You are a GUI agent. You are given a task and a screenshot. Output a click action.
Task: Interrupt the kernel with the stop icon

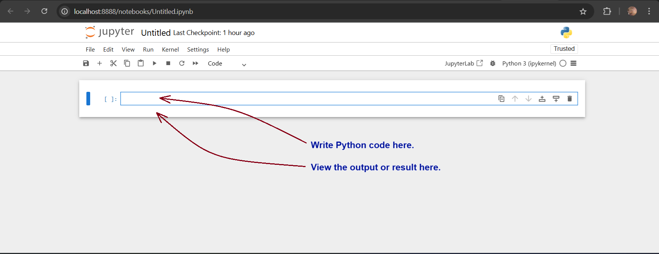tap(168, 63)
